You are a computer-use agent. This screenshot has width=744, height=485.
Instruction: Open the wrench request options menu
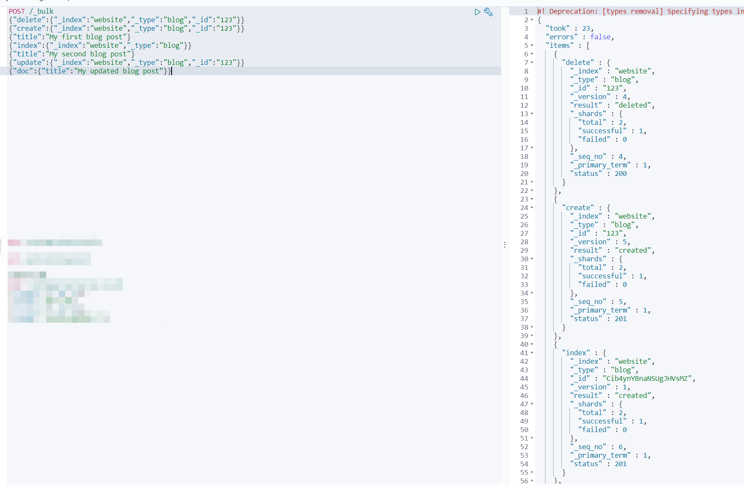pyautogui.click(x=488, y=12)
